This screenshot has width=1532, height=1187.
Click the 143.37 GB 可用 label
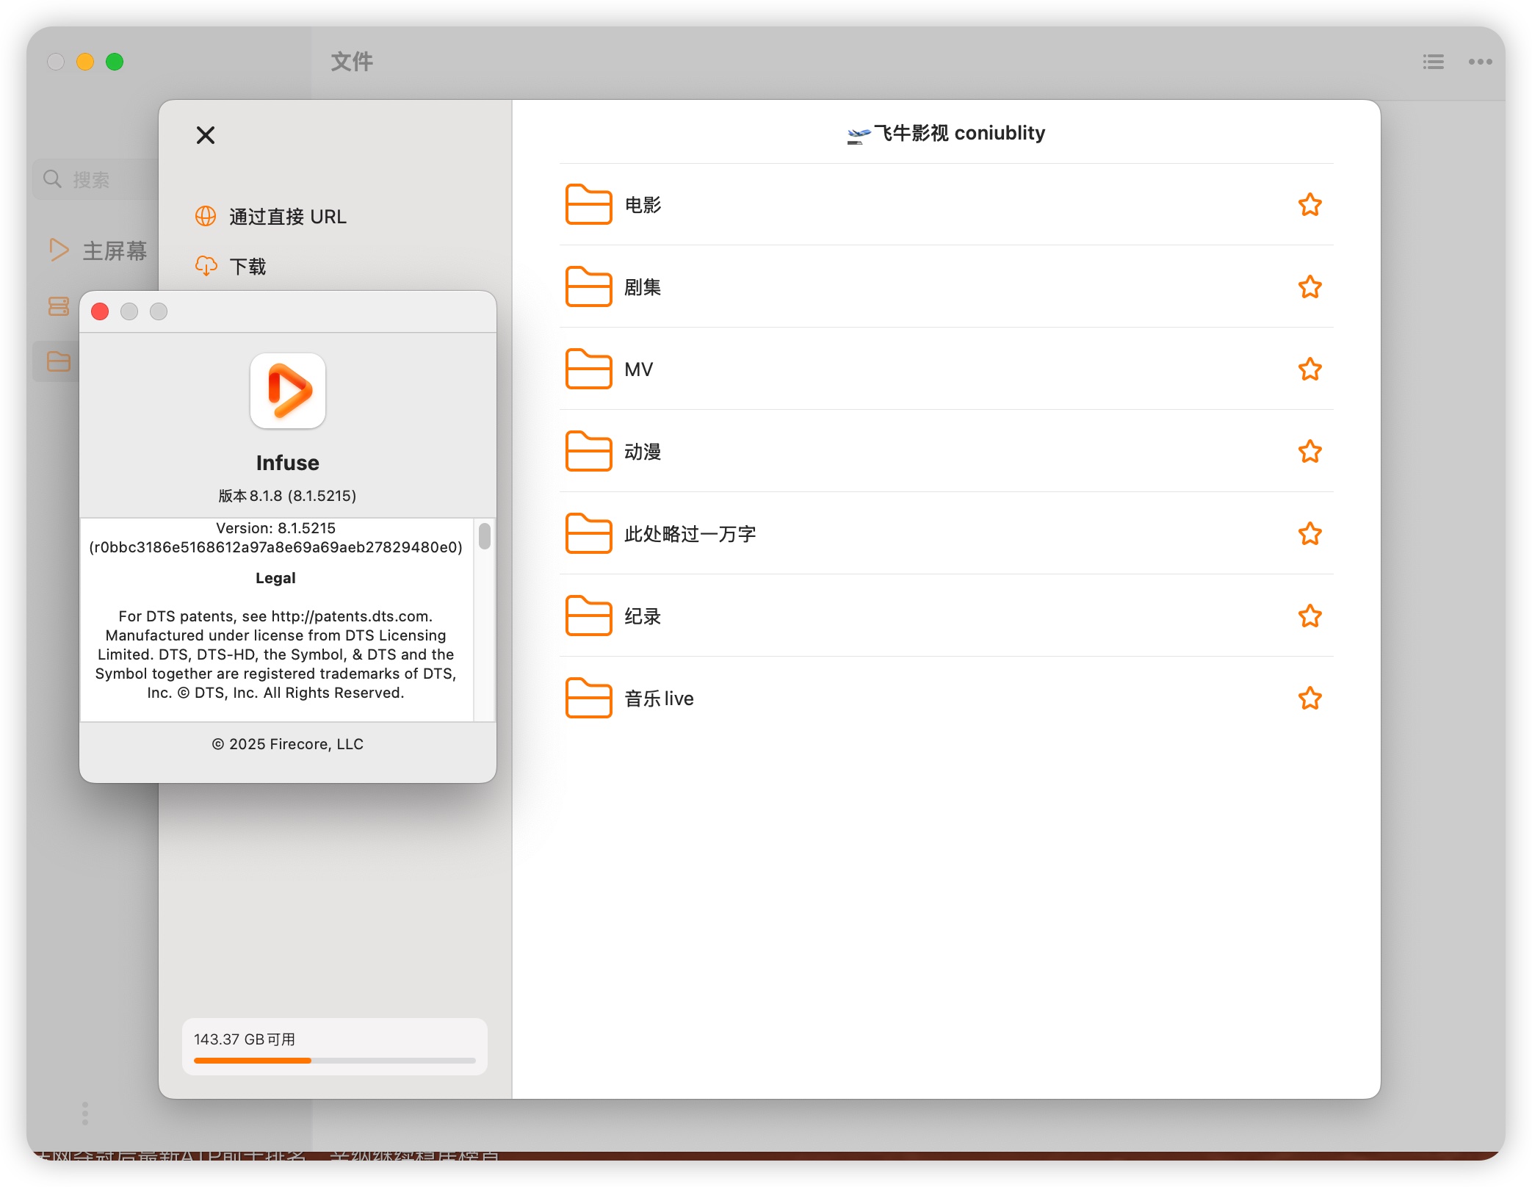[x=245, y=1039]
